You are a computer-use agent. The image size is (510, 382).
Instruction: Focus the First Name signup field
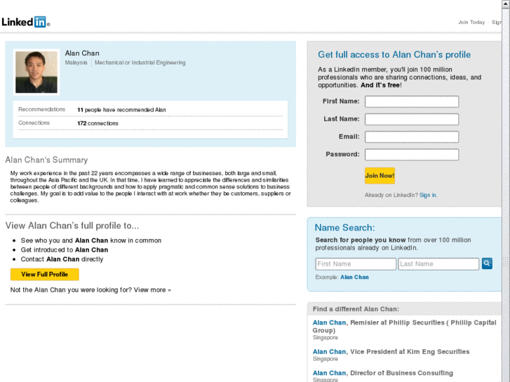(412, 102)
